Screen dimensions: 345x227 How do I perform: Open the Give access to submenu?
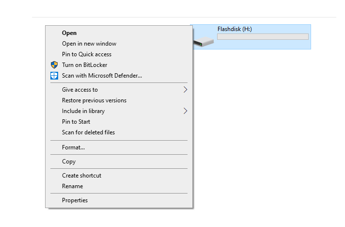pyautogui.click(x=119, y=90)
